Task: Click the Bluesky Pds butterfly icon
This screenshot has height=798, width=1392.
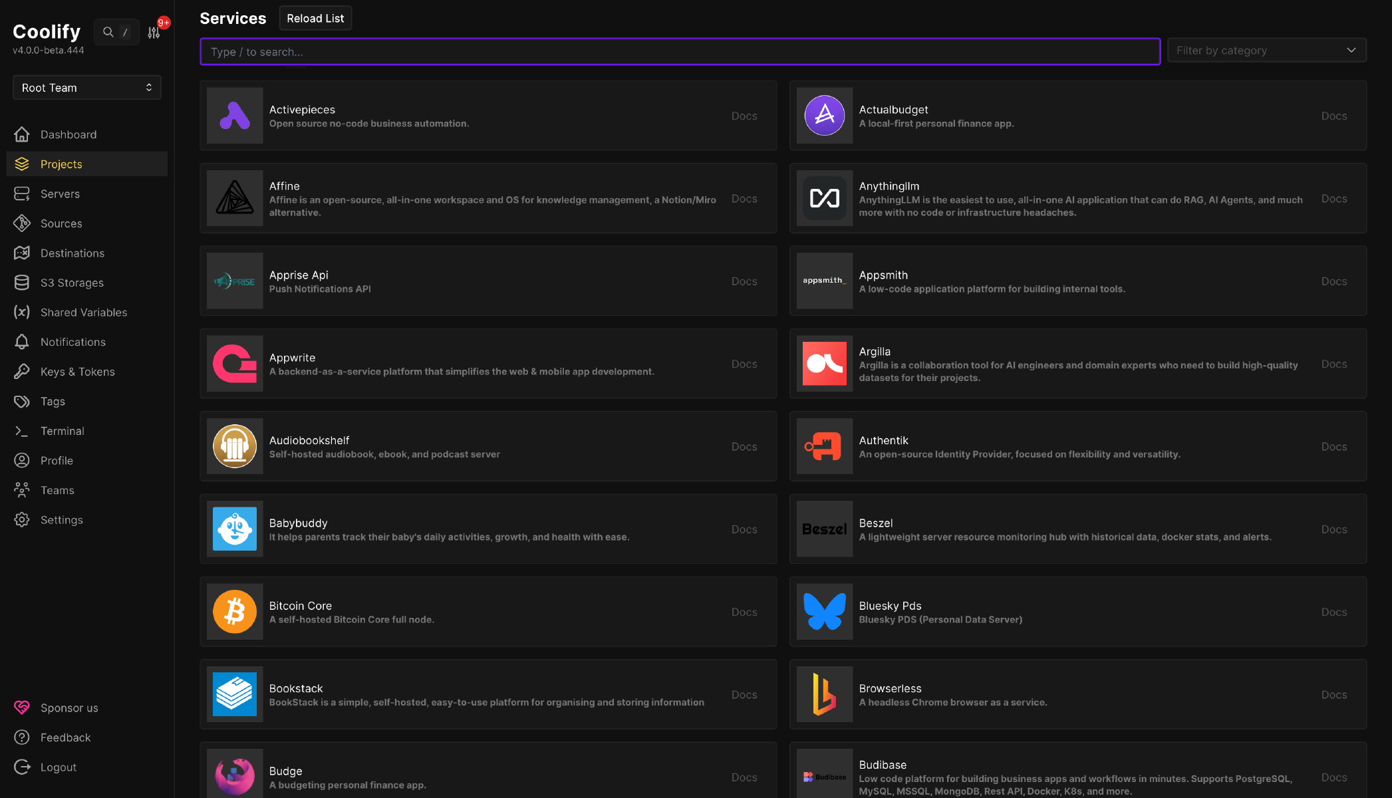Action: coord(825,612)
